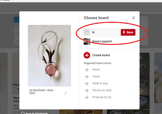Image resolution: width=162 pixels, height=114 pixels.
Task: Pick the Places to visit suggestion
Action: 102,90
